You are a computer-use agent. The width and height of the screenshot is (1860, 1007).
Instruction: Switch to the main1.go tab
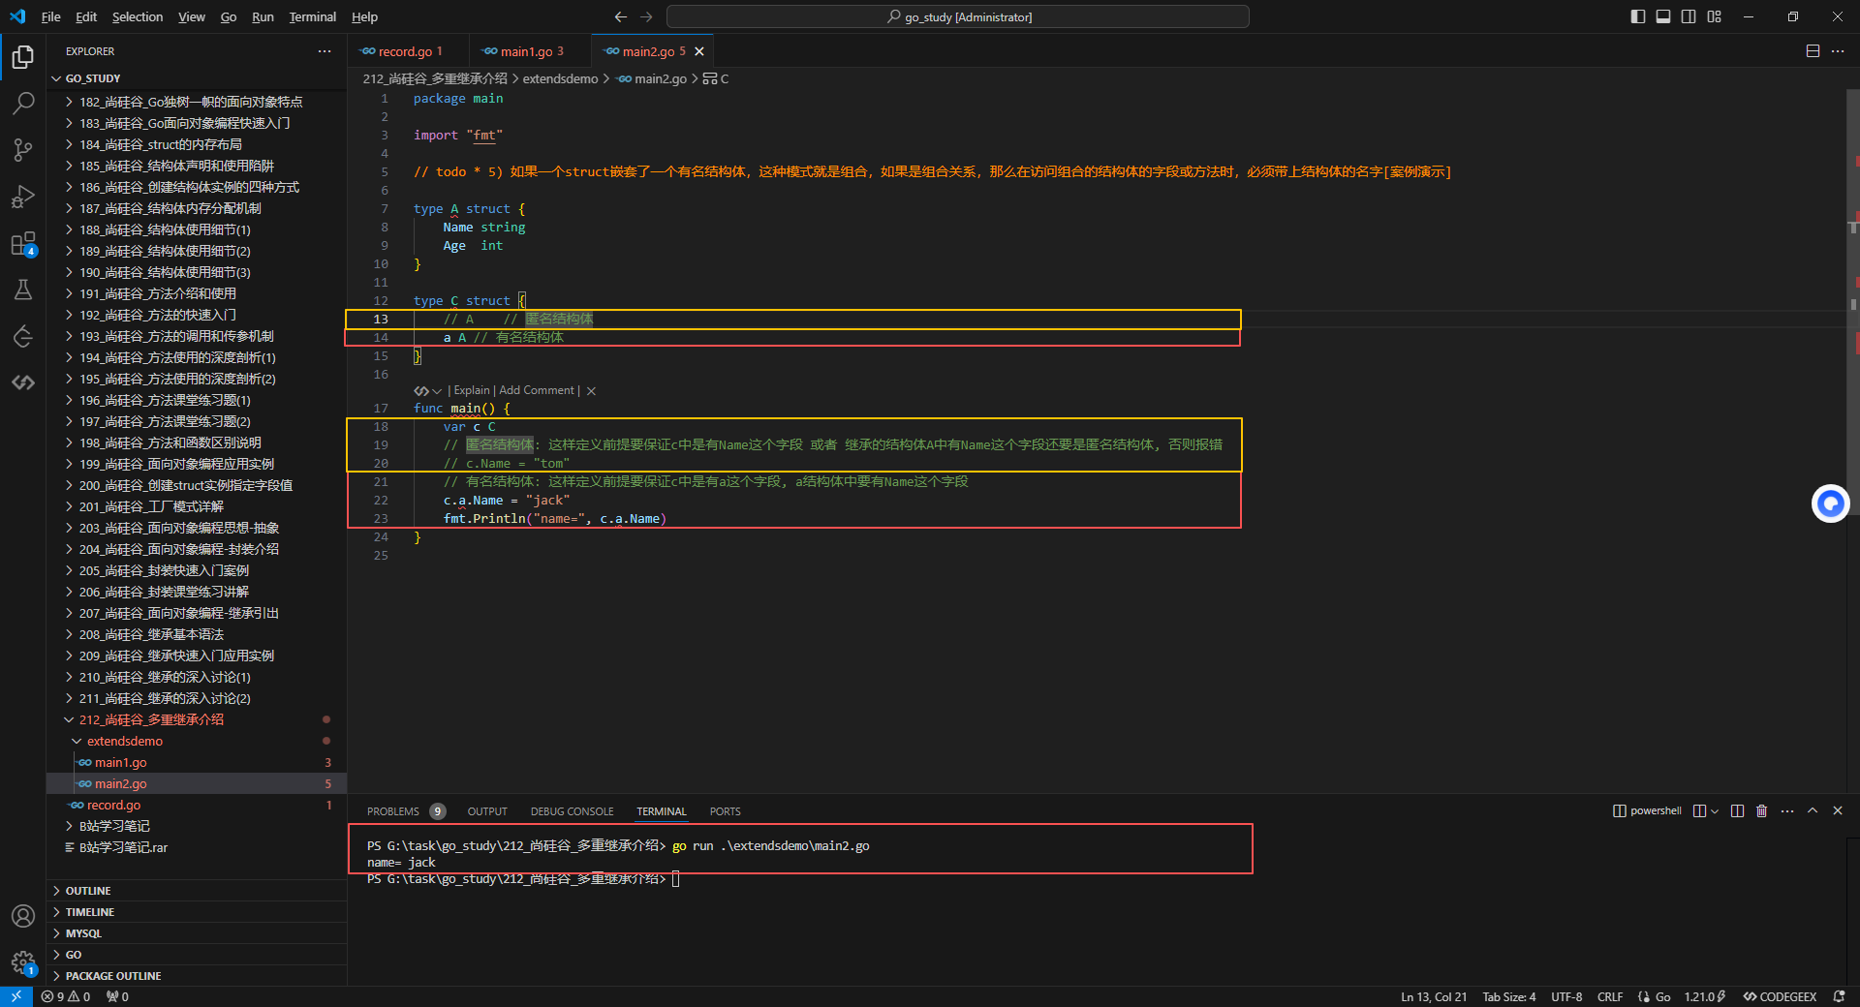[x=529, y=51]
